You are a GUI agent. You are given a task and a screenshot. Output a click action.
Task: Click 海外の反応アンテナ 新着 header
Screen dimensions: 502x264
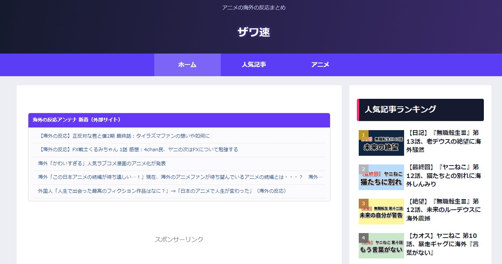pos(179,120)
